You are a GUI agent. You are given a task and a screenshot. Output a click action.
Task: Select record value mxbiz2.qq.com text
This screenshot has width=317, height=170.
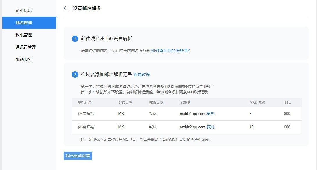coord(193,127)
